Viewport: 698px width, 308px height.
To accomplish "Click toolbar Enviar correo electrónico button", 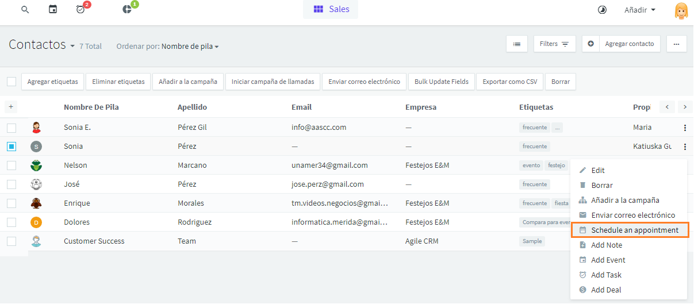I will coord(364,82).
